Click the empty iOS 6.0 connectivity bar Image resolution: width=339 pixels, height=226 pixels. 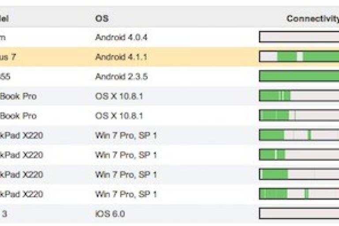click(x=299, y=214)
